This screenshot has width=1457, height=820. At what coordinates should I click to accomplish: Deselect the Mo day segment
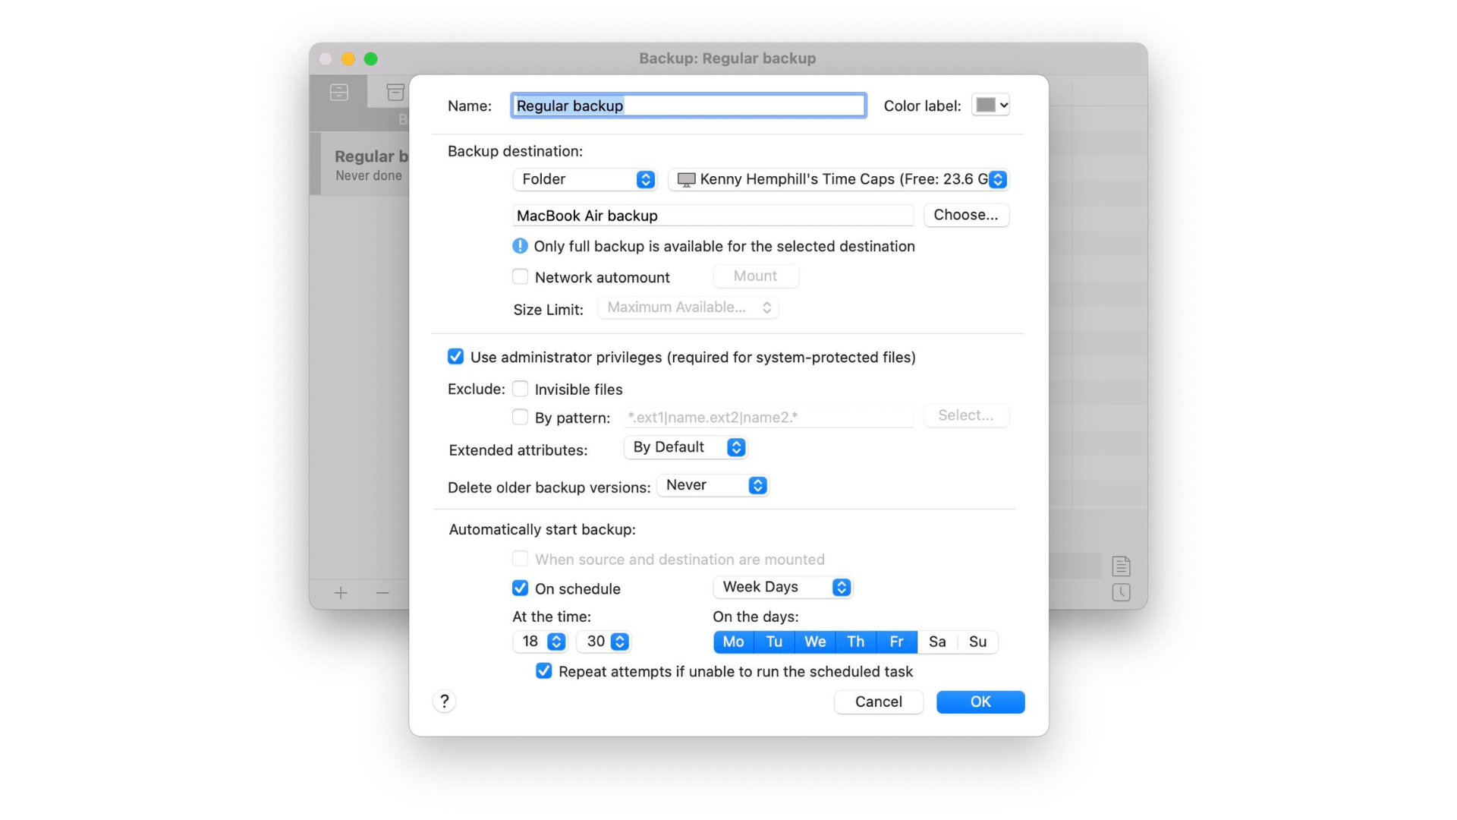click(x=733, y=642)
